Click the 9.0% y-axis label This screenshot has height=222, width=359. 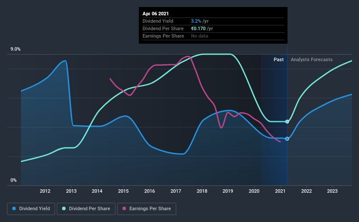coord(15,49)
